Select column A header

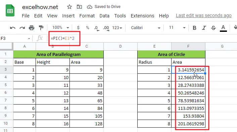[x=25, y=47]
